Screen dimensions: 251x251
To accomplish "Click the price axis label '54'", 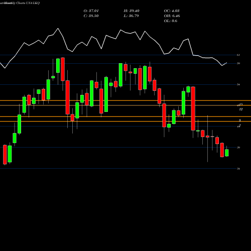I will click(x=238, y=84).
